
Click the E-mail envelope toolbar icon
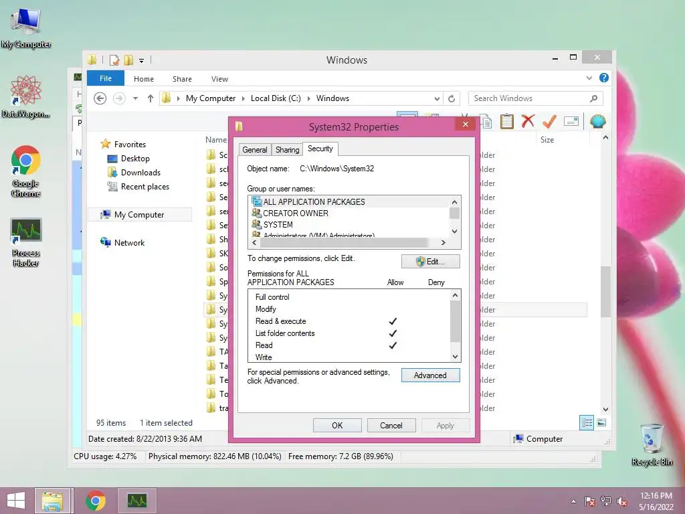[x=571, y=121]
